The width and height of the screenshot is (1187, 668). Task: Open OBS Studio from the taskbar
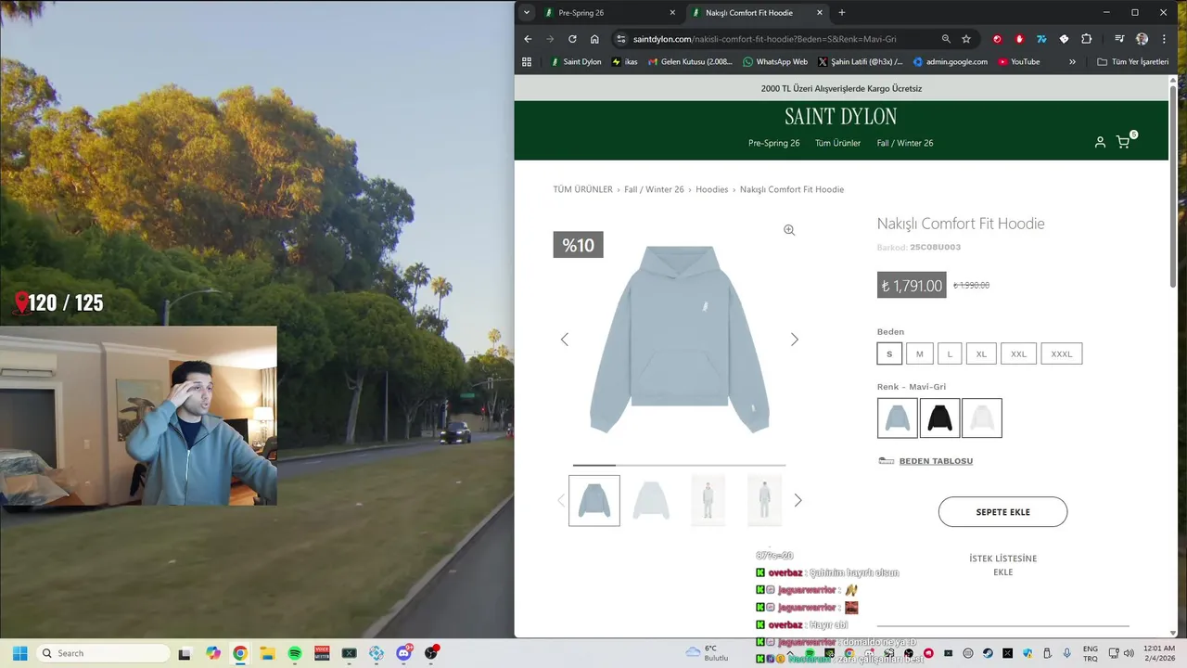431,653
